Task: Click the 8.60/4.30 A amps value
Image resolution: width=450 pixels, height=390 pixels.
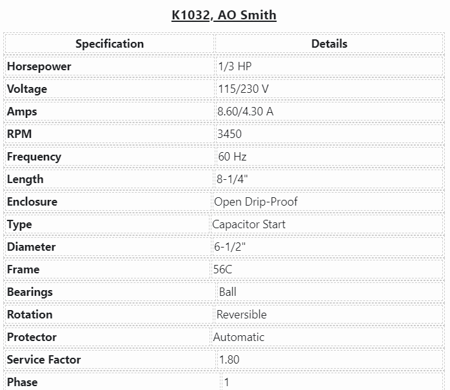Action: point(246,112)
